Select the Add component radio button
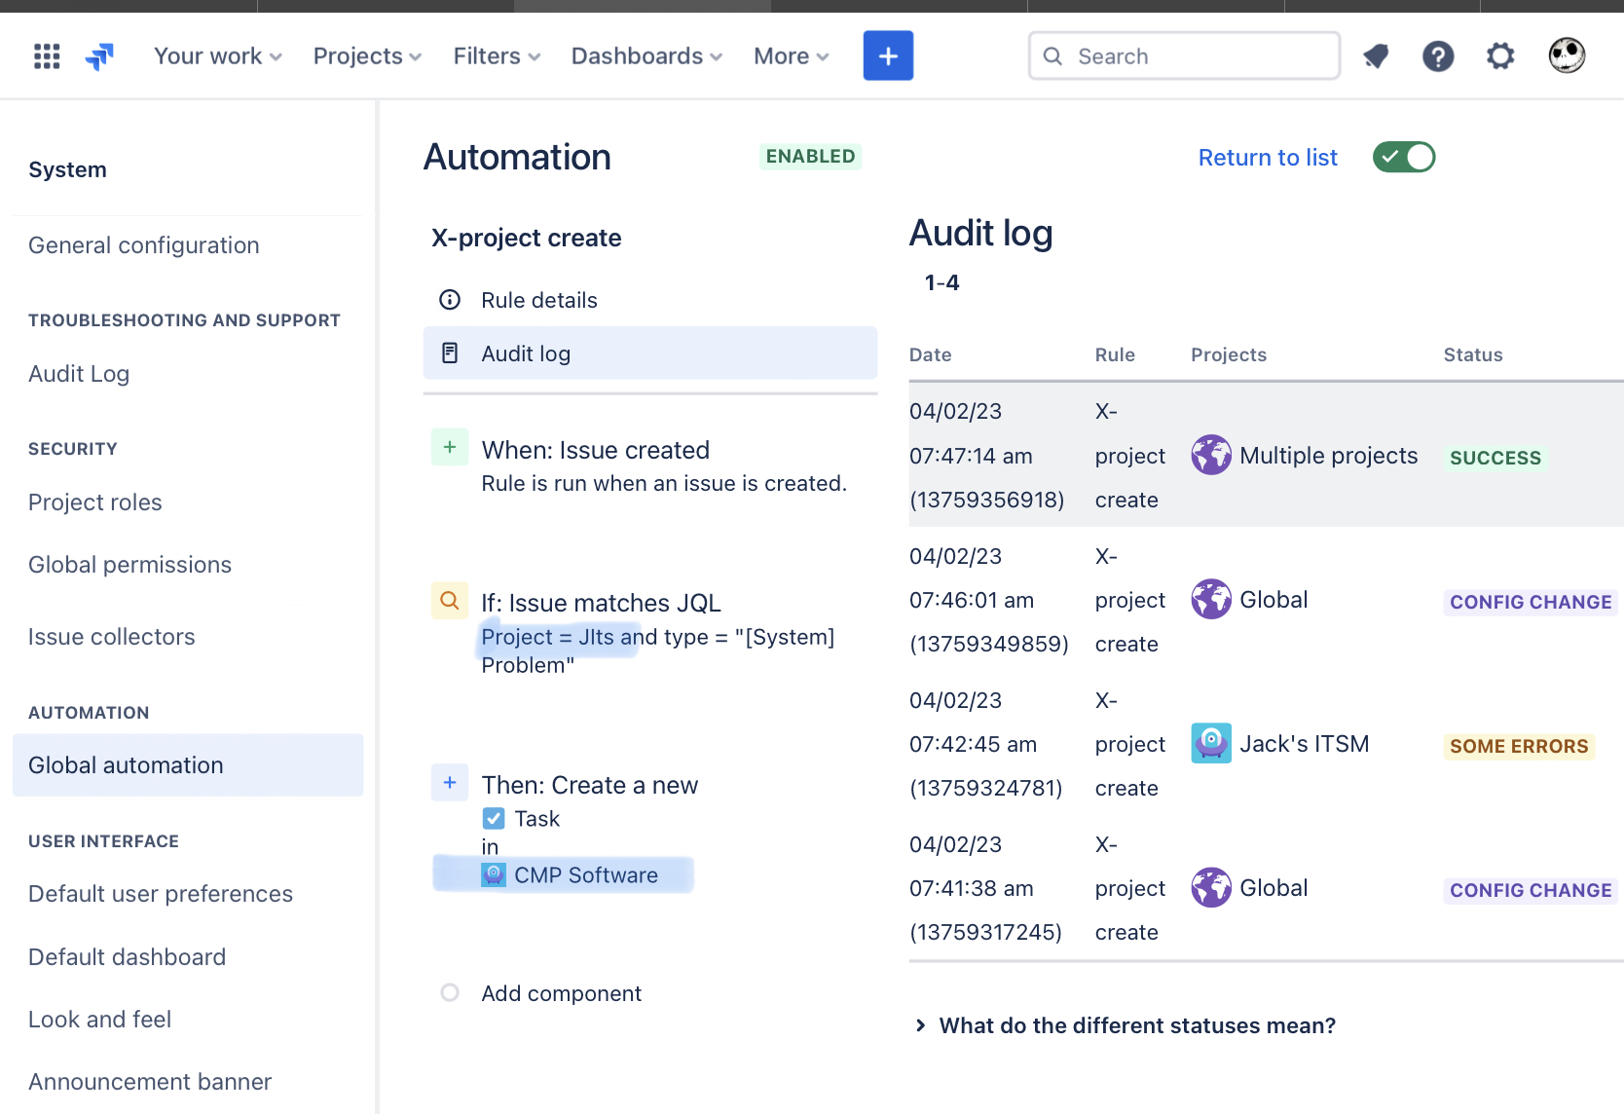 (x=449, y=992)
